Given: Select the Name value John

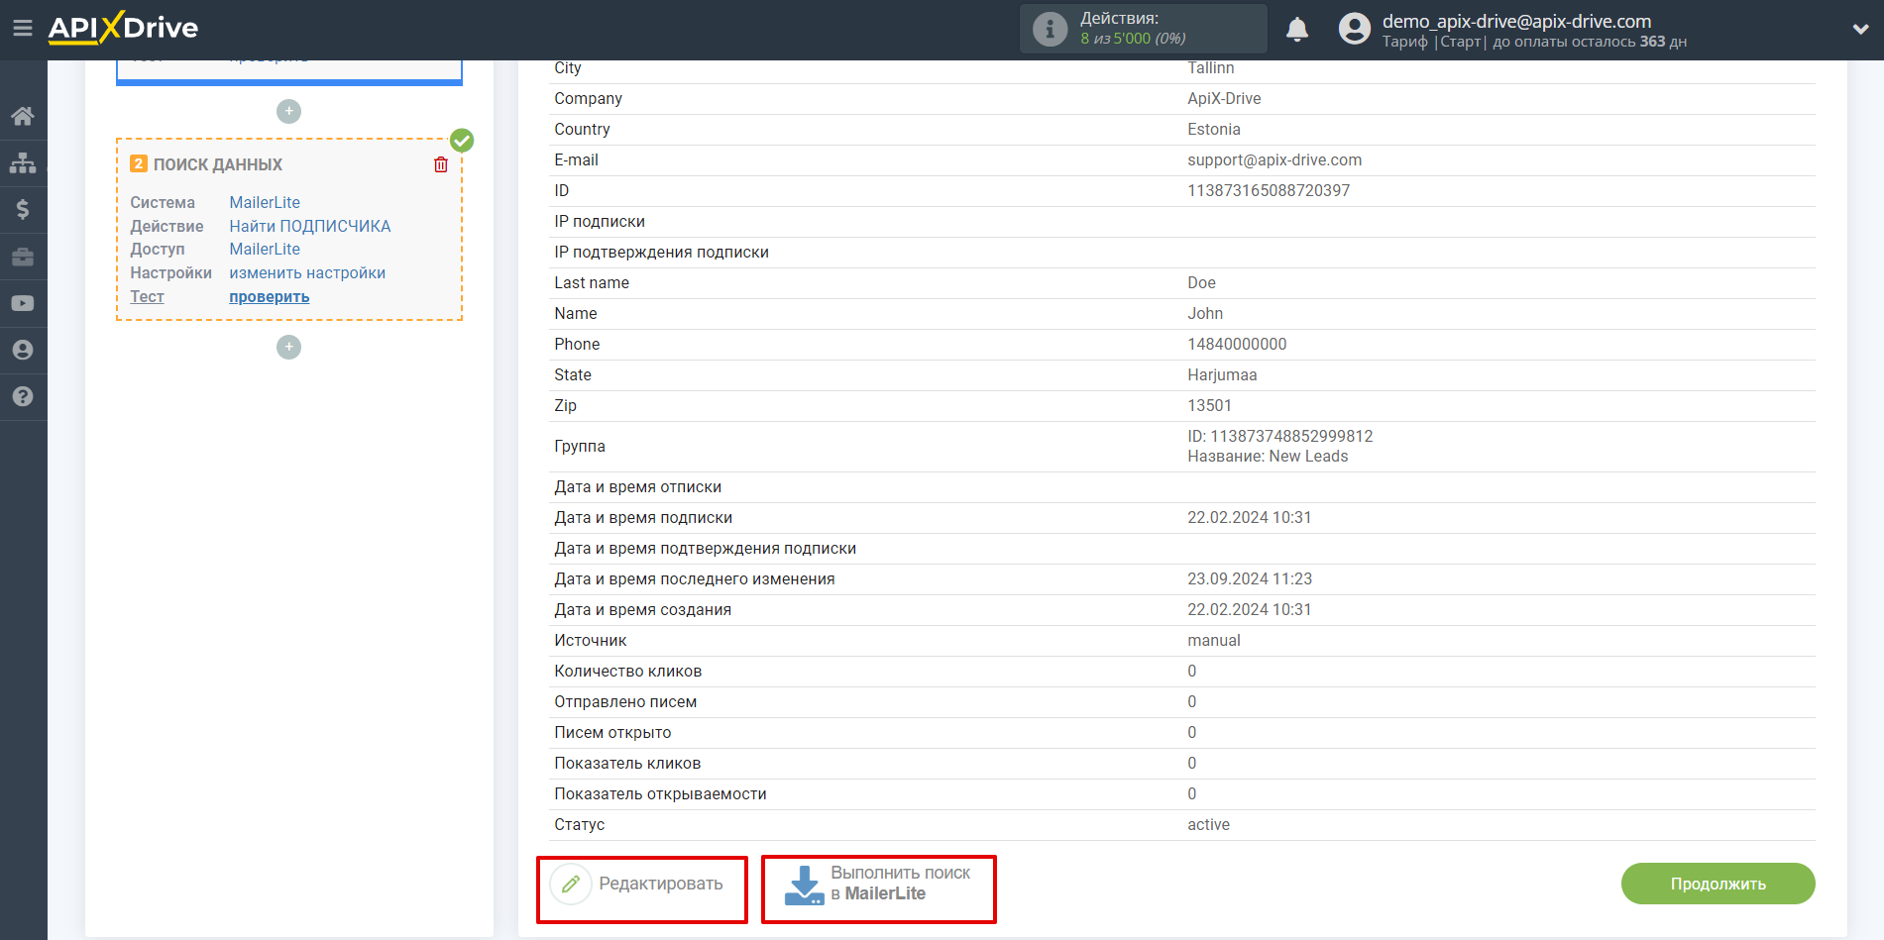Looking at the screenshot, I should pos(1205,314).
